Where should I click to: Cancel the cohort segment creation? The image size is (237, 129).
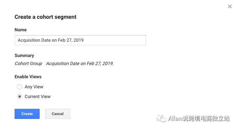(58, 114)
